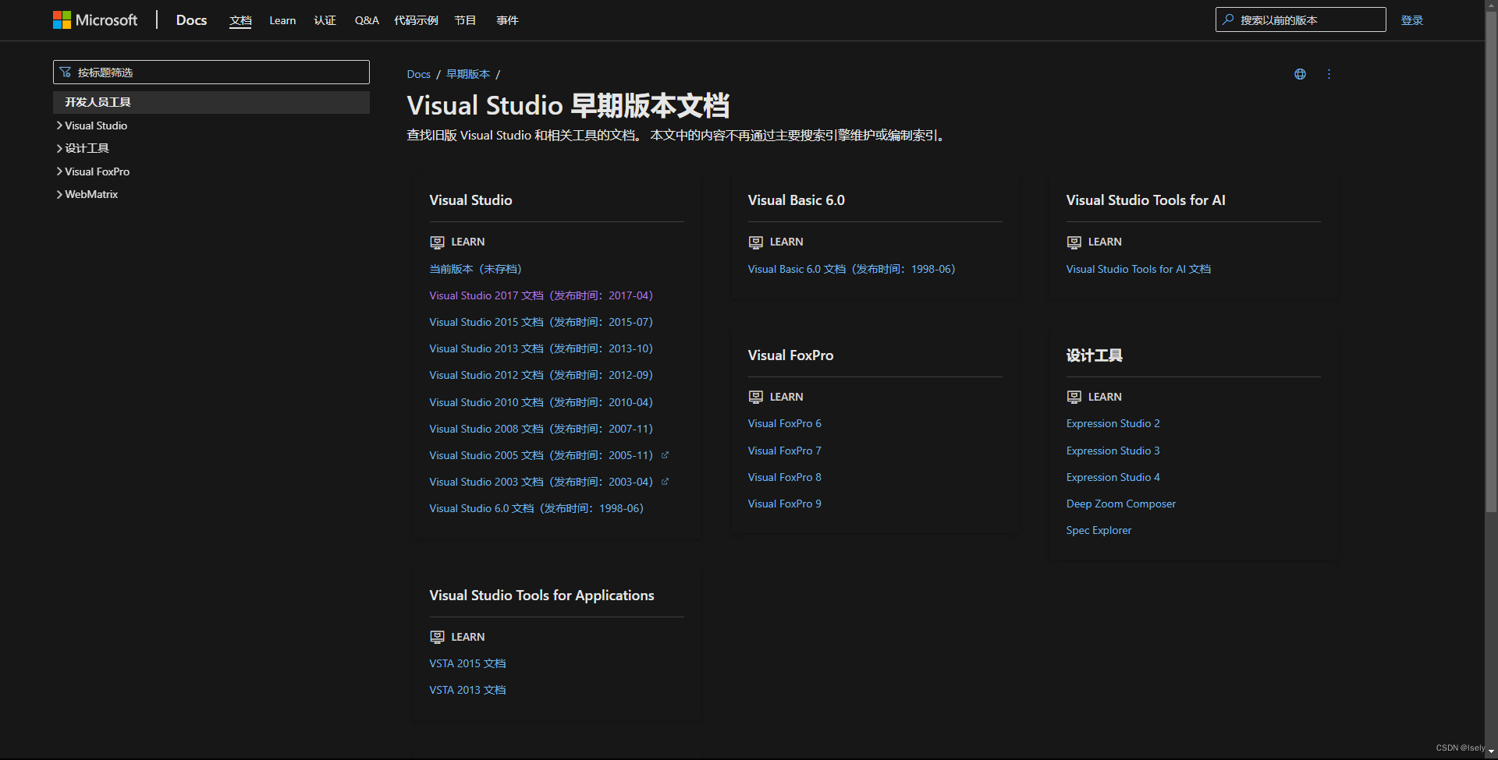The width and height of the screenshot is (1498, 760).
Task: Expand WebMatrix in the sidebar tree
Action: point(59,194)
